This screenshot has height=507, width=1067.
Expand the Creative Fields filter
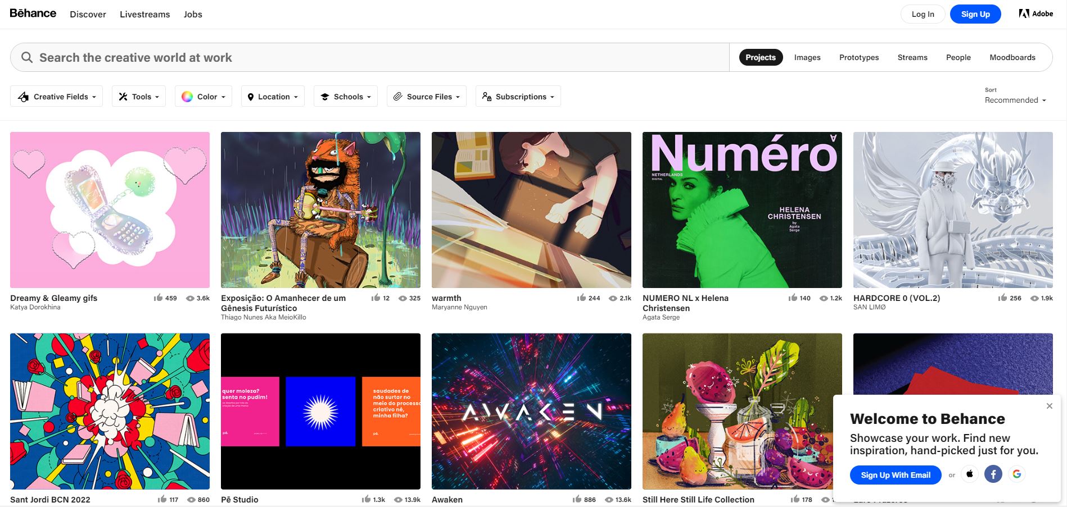56,96
